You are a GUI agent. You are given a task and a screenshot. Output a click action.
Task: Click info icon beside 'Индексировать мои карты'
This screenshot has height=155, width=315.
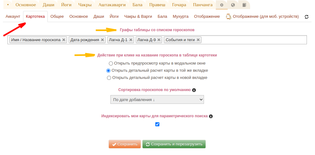pos(211,116)
